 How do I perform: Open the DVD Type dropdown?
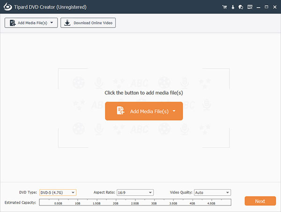coord(57,192)
